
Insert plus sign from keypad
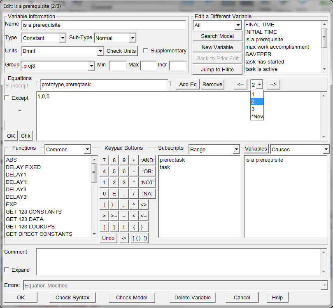(x=134, y=160)
